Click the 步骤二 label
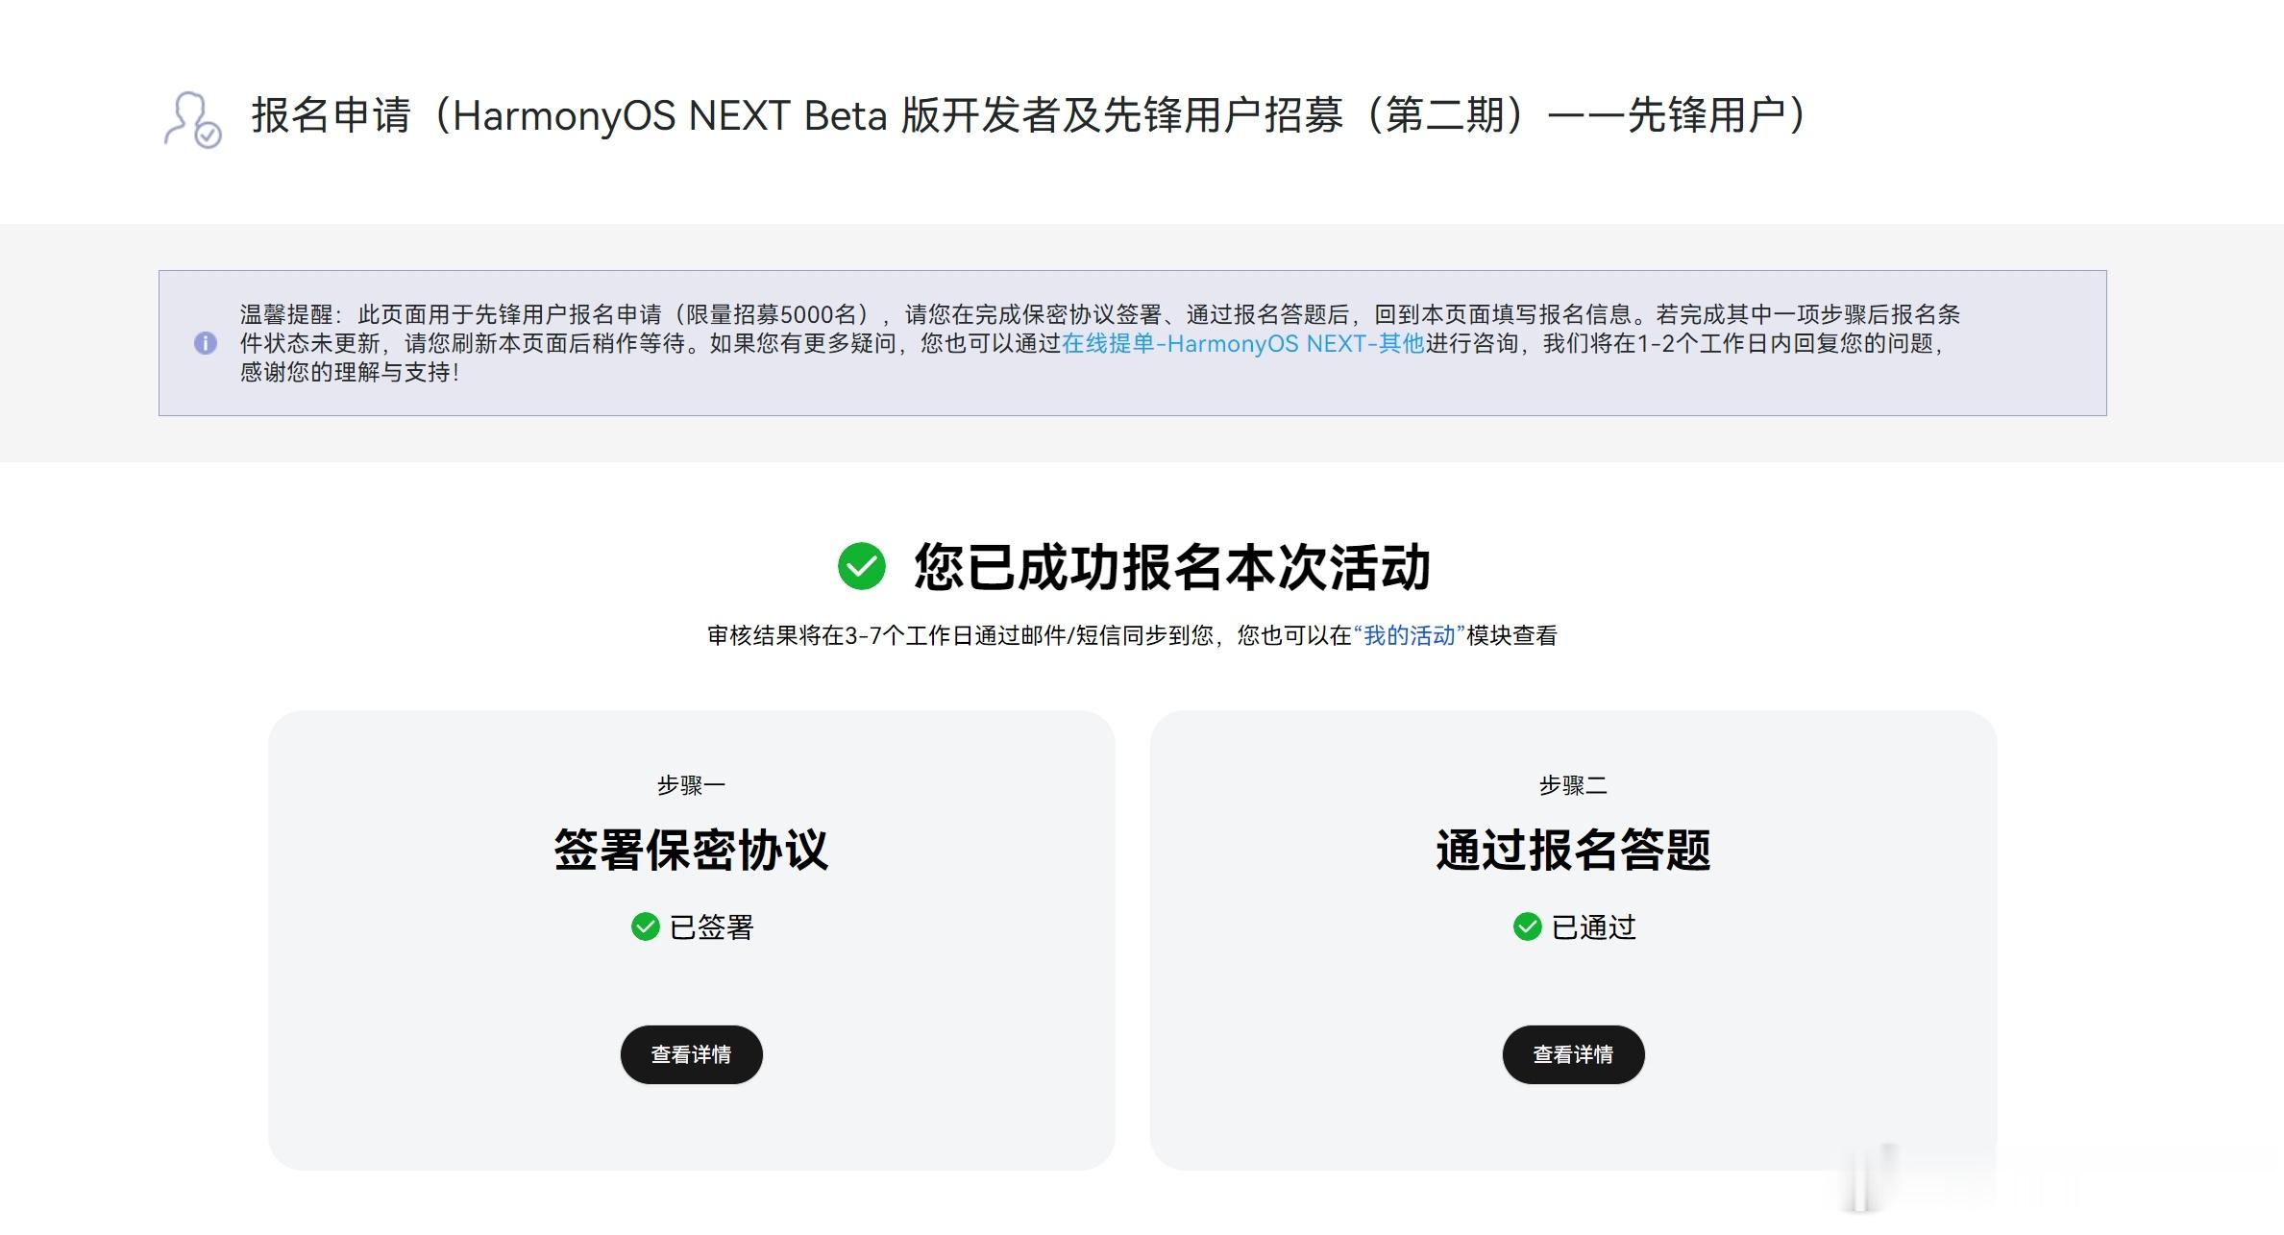This screenshot has height=1235, width=2284. pyautogui.click(x=1573, y=785)
